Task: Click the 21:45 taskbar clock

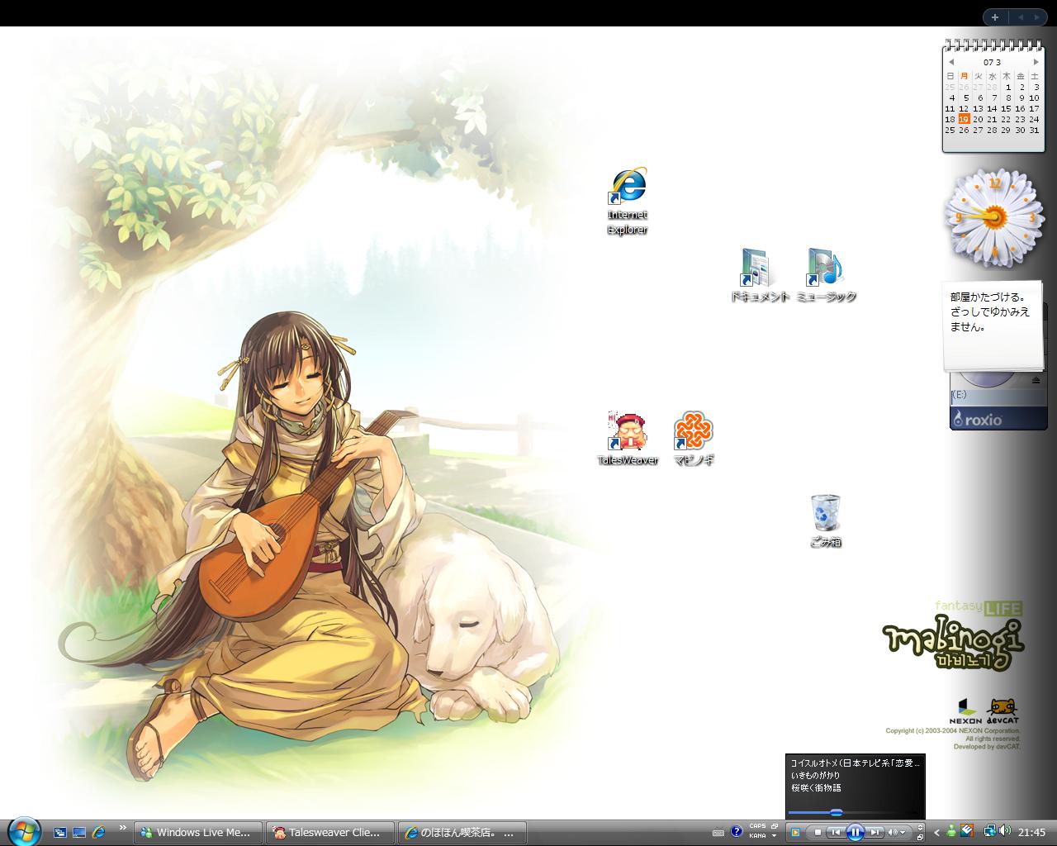Action: tap(1031, 833)
